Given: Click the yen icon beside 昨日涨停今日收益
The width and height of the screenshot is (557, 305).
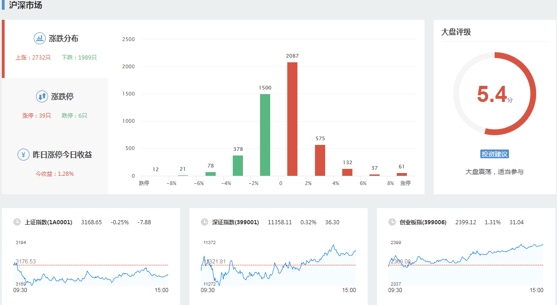Looking at the screenshot, I should coord(24,155).
